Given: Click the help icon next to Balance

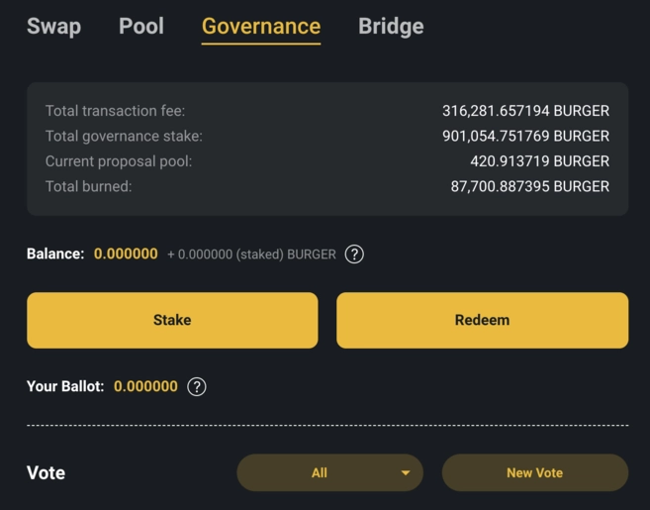Looking at the screenshot, I should (x=354, y=255).
